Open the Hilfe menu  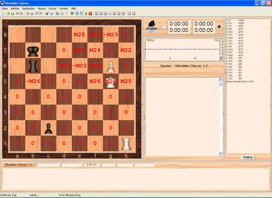pyautogui.click(x=73, y=9)
